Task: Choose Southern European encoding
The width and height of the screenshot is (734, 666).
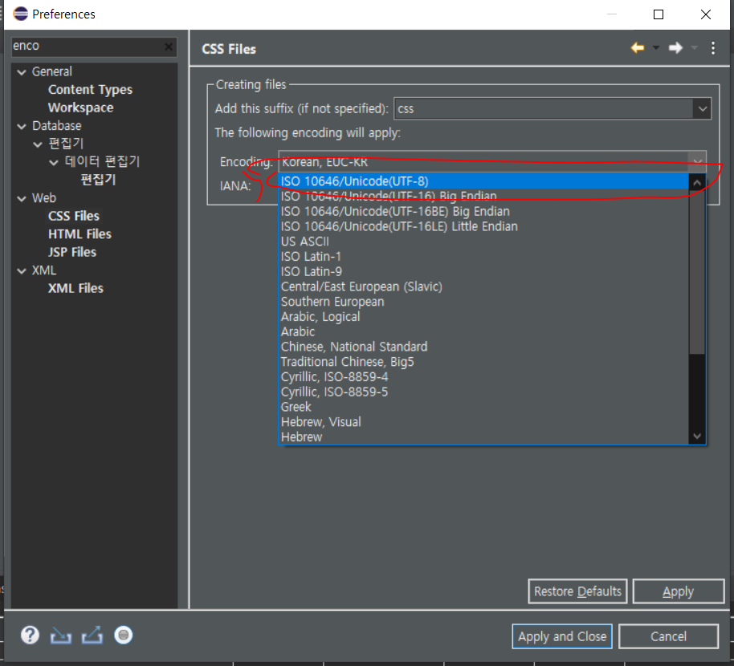Action: pyautogui.click(x=483, y=302)
